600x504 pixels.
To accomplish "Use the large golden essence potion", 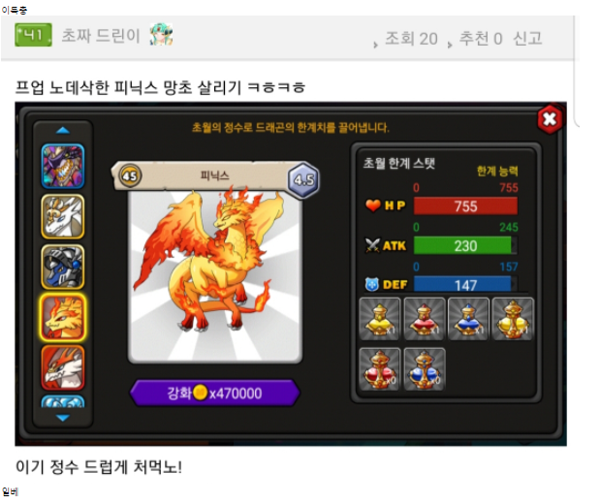I will point(513,319).
